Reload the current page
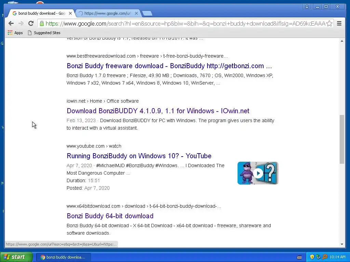 (x=31, y=24)
